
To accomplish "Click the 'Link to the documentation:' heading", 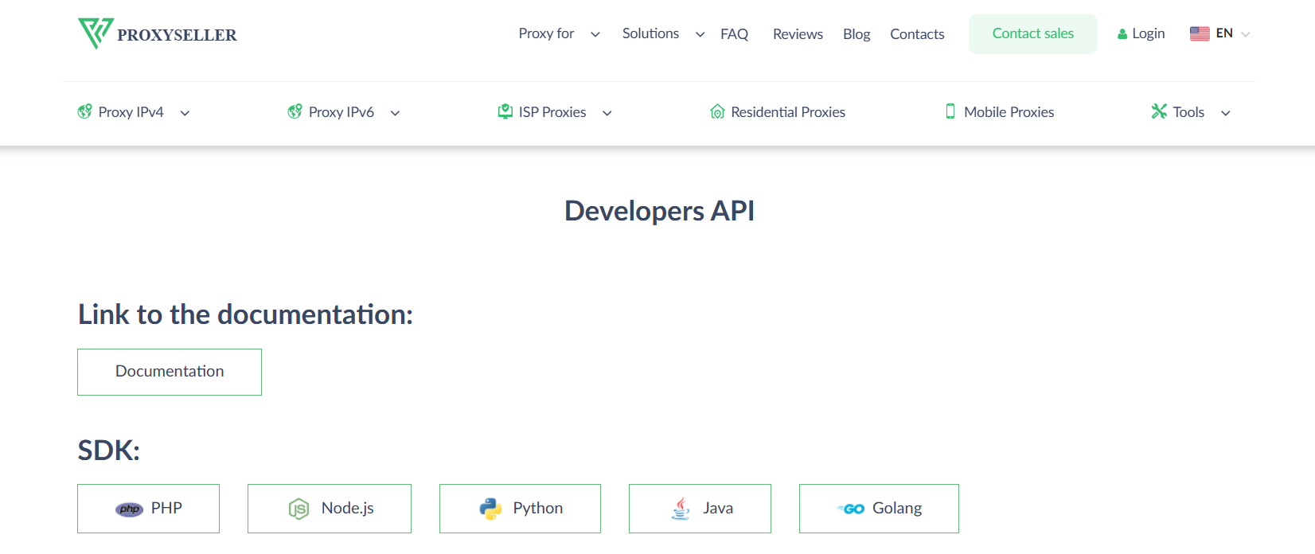I will coord(245,314).
